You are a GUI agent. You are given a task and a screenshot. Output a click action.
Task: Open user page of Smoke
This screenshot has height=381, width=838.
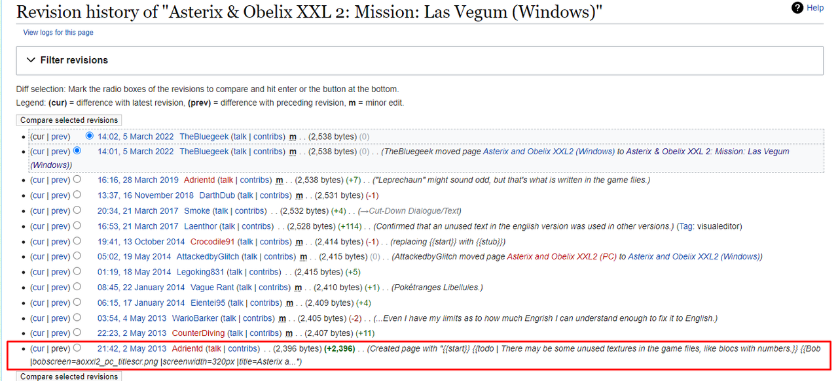[197, 211]
